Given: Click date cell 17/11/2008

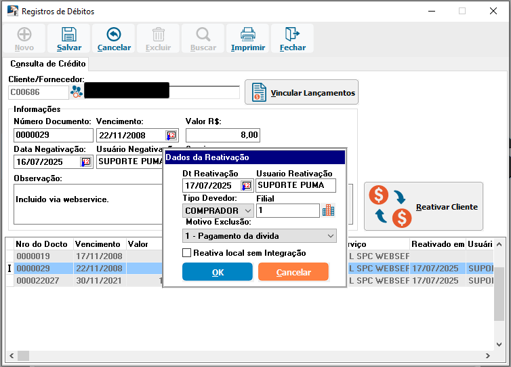Looking at the screenshot, I should pos(100,256).
